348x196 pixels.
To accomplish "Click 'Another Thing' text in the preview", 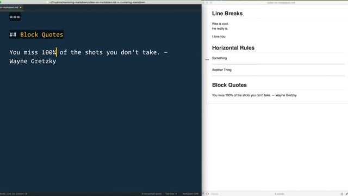I will [x=222, y=70].
